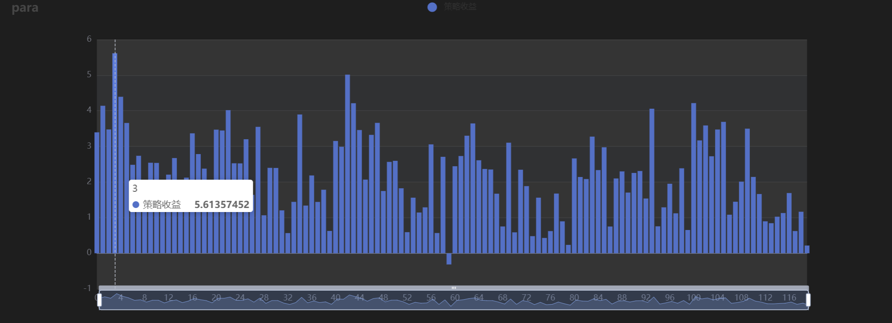
Task: Click the '88' label on the slider axis
Action: [622, 297]
